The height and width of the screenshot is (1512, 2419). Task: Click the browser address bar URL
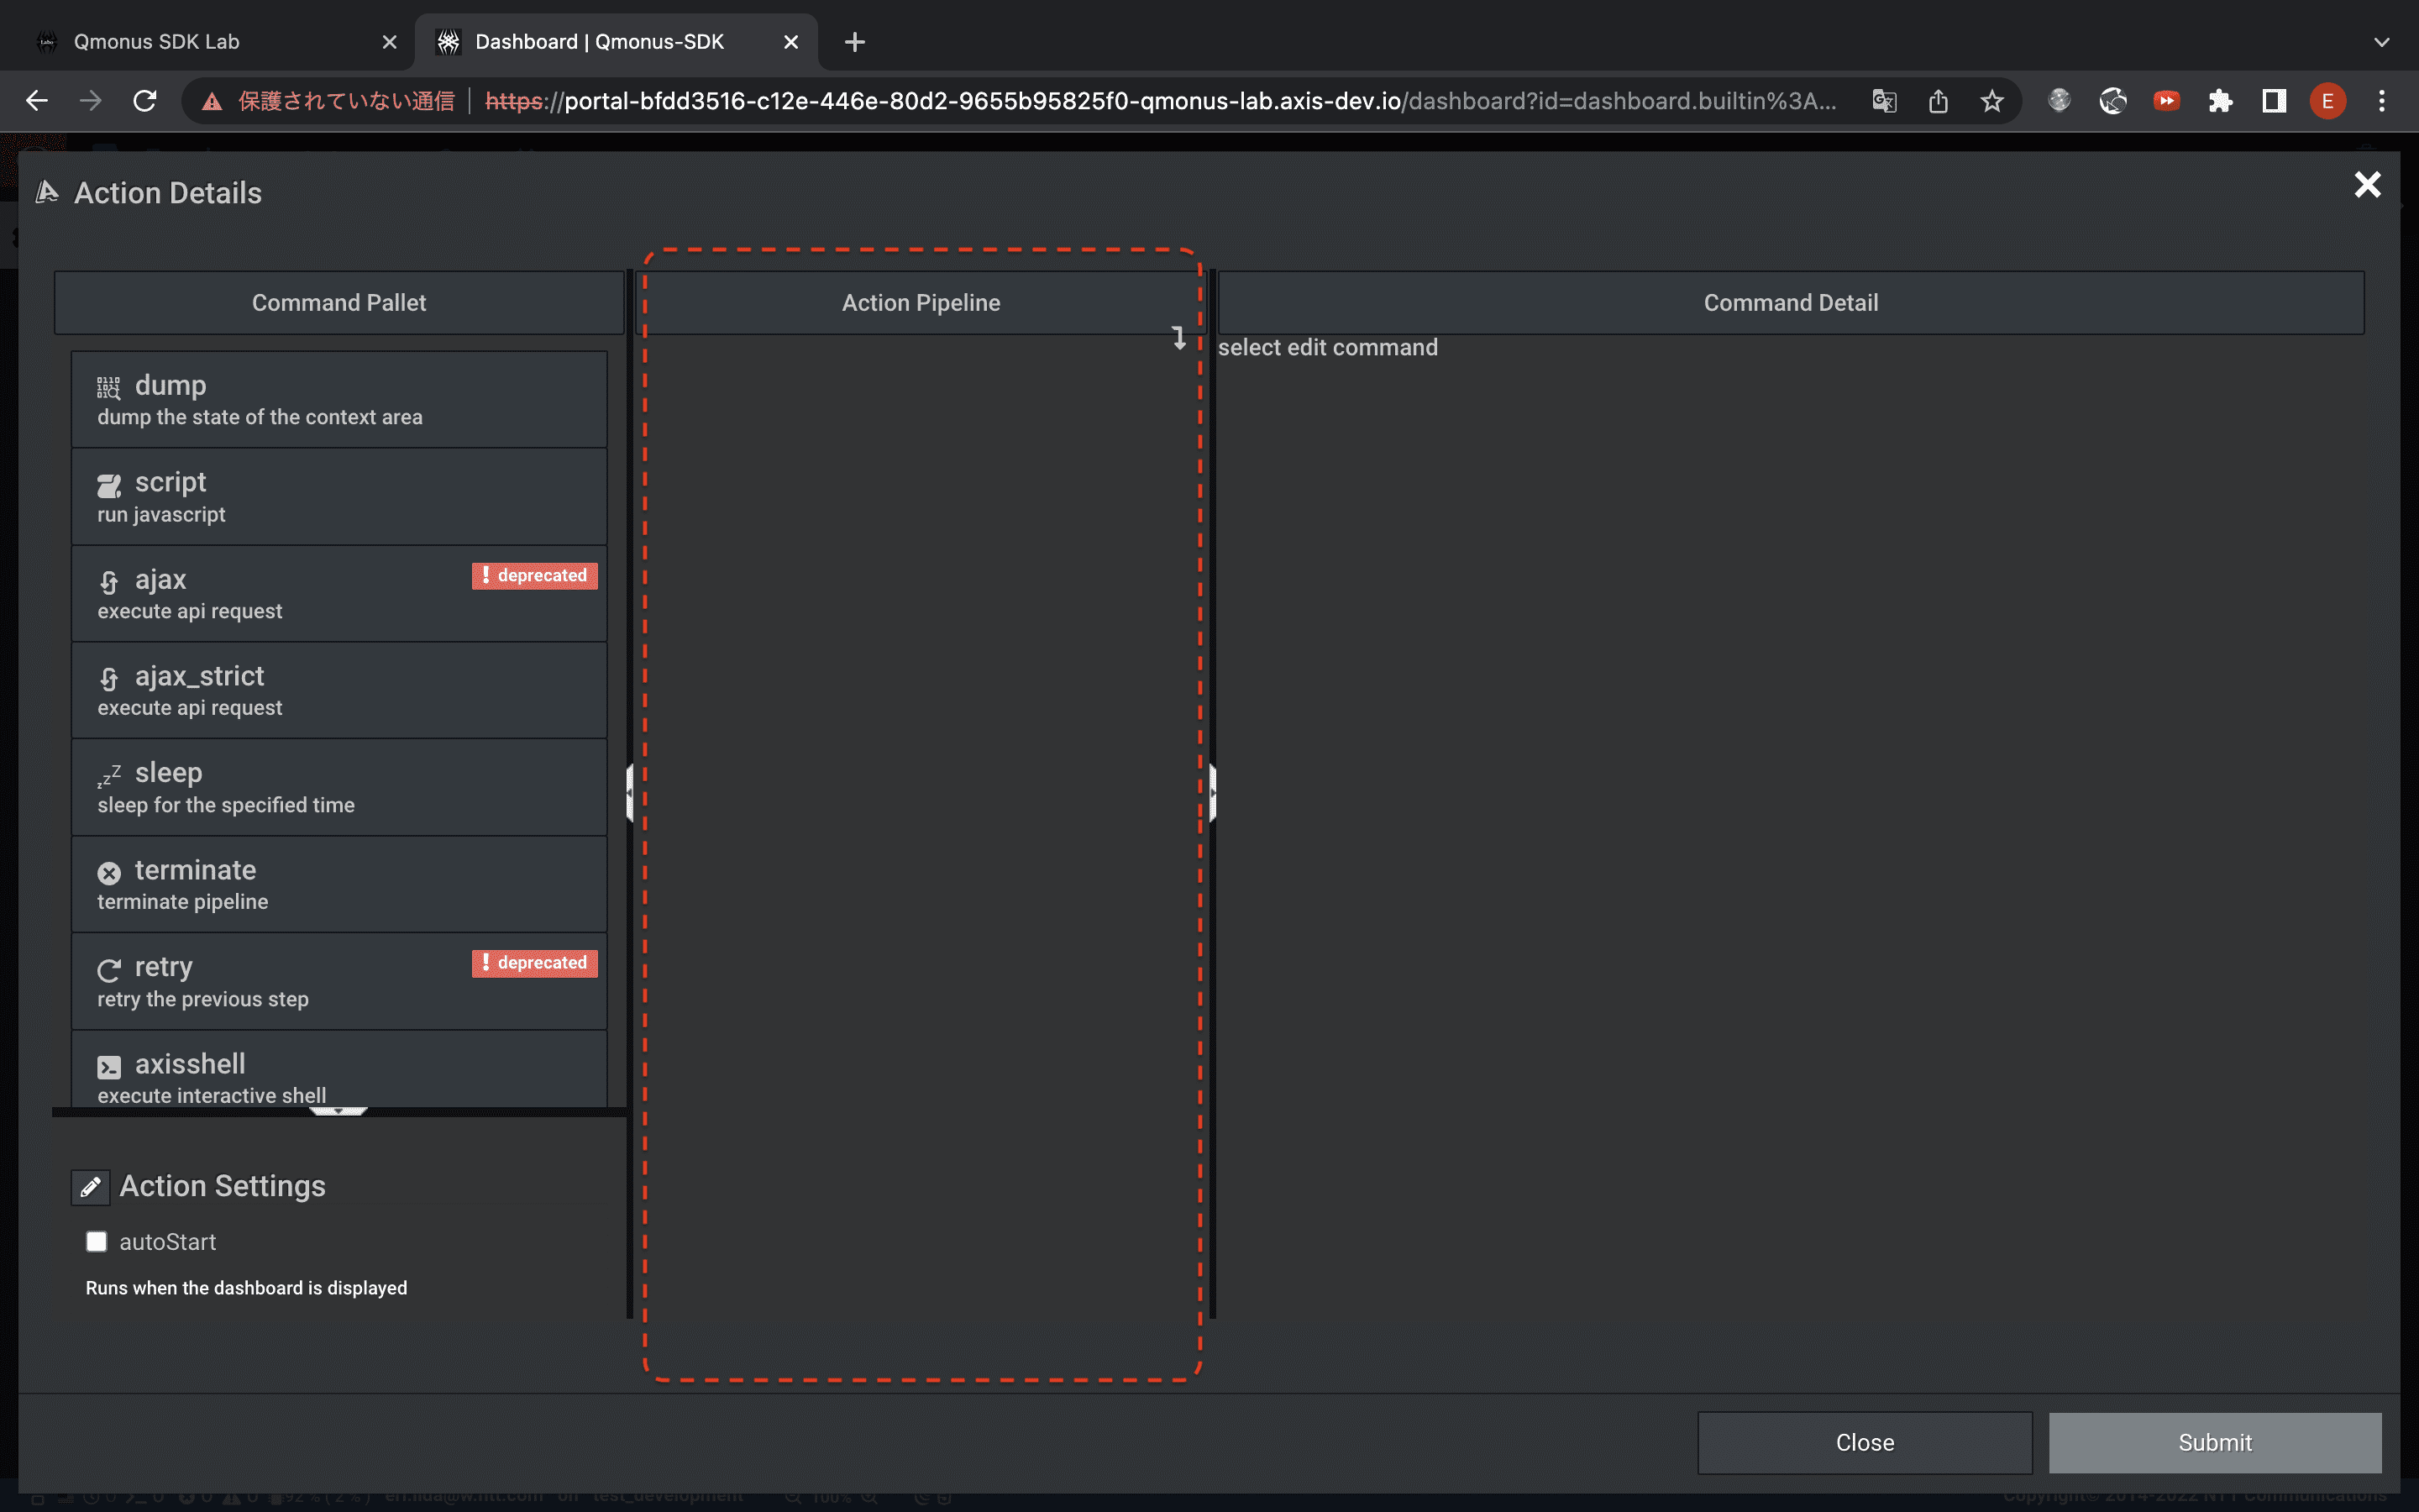click(x=1159, y=101)
